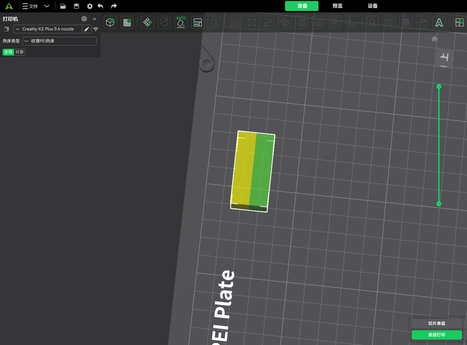The width and height of the screenshot is (467, 345).
Task: Open the text tool with letter A
Action: (439, 23)
